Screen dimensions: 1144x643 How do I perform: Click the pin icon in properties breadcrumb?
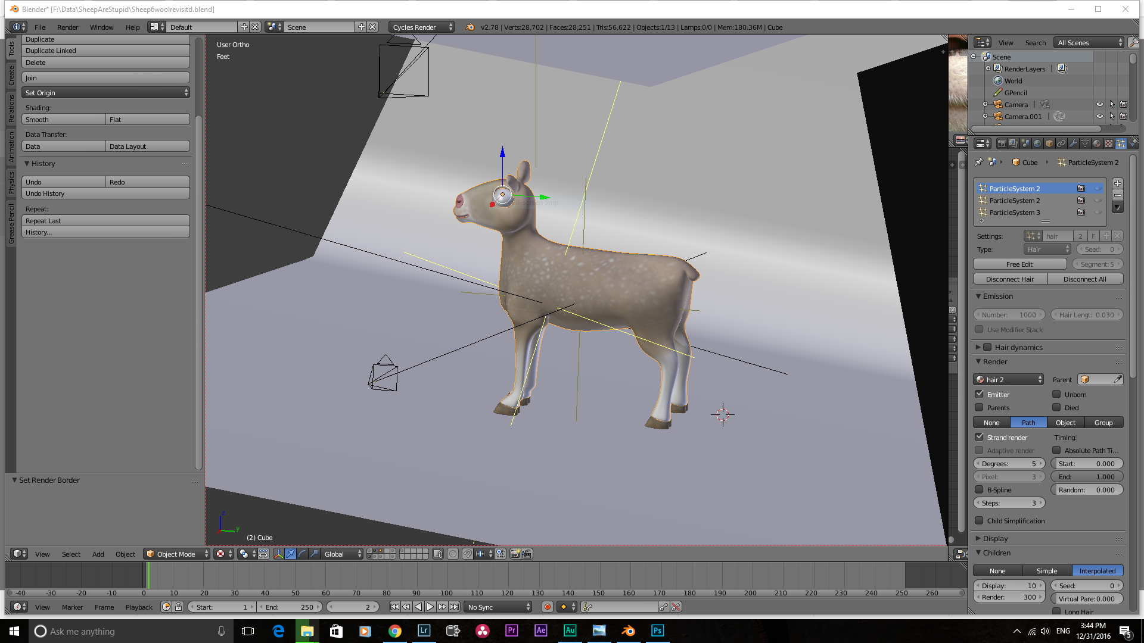click(978, 162)
